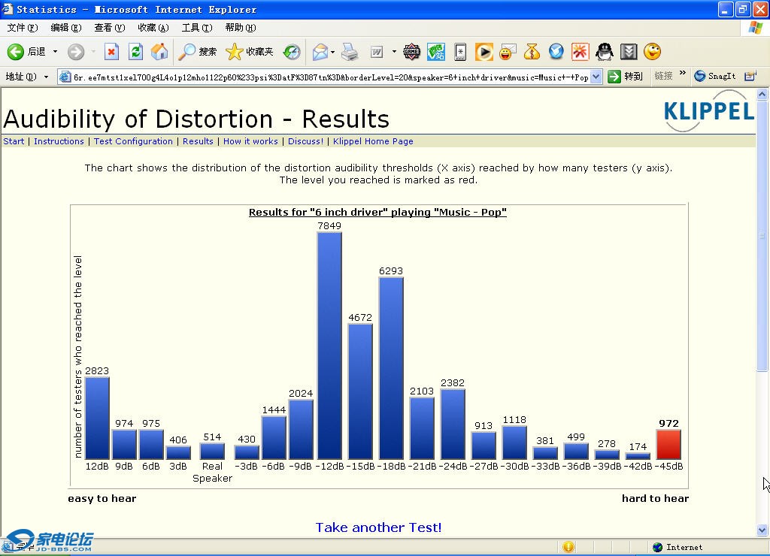Click the Print icon
The image size is (770, 556).
tap(350, 52)
